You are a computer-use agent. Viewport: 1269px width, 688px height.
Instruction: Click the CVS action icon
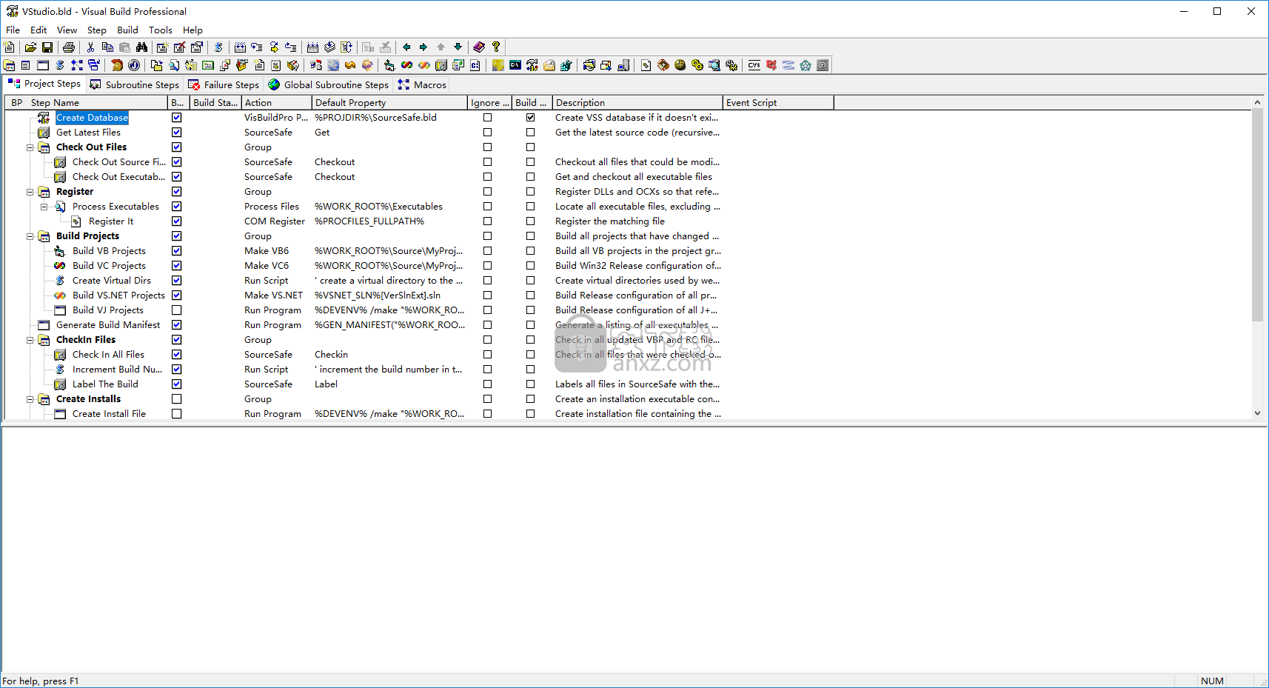click(x=754, y=65)
